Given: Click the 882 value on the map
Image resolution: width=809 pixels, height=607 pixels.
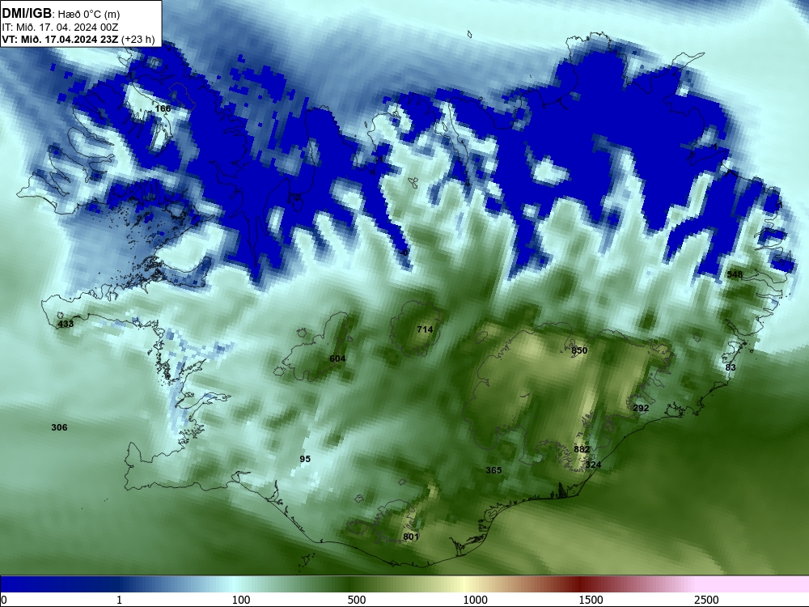Looking at the screenshot, I should (x=582, y=449).
